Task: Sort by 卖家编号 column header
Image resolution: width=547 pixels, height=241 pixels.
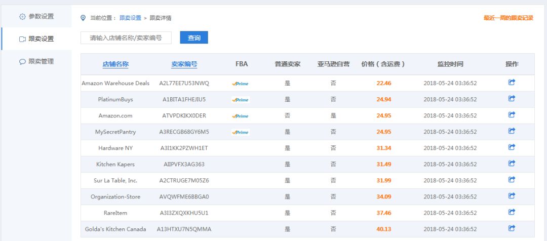Action: pos(184,64)
